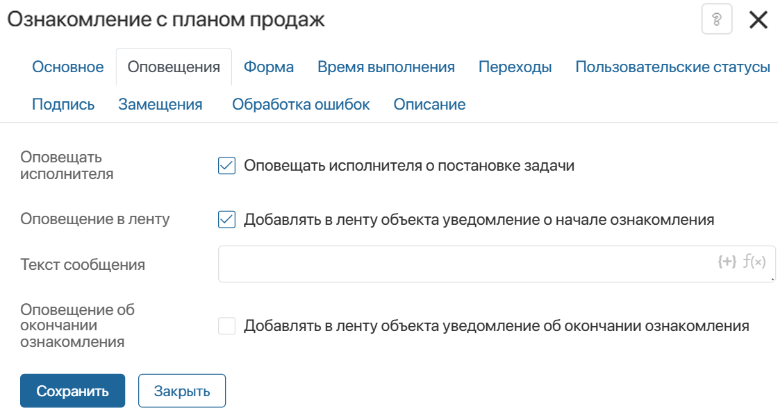
Task: Switch to Пользовательские статусы tab
Action: pos(672,67)
